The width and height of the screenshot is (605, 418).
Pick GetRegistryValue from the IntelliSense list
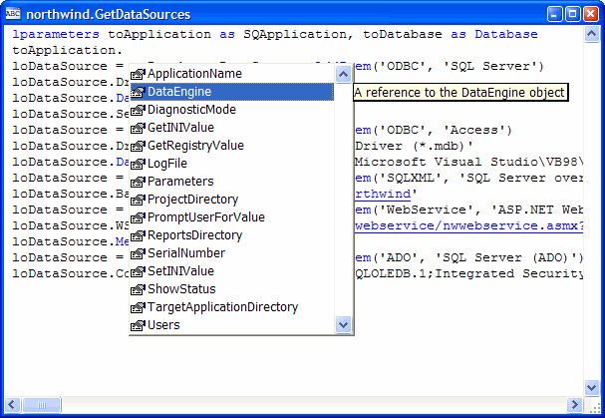pyautogui.click(x=194, y=146)
